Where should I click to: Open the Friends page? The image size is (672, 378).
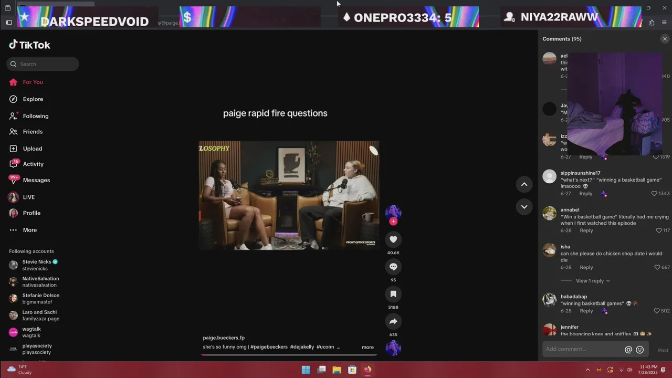pyautogui.click(x=33, y=132)
